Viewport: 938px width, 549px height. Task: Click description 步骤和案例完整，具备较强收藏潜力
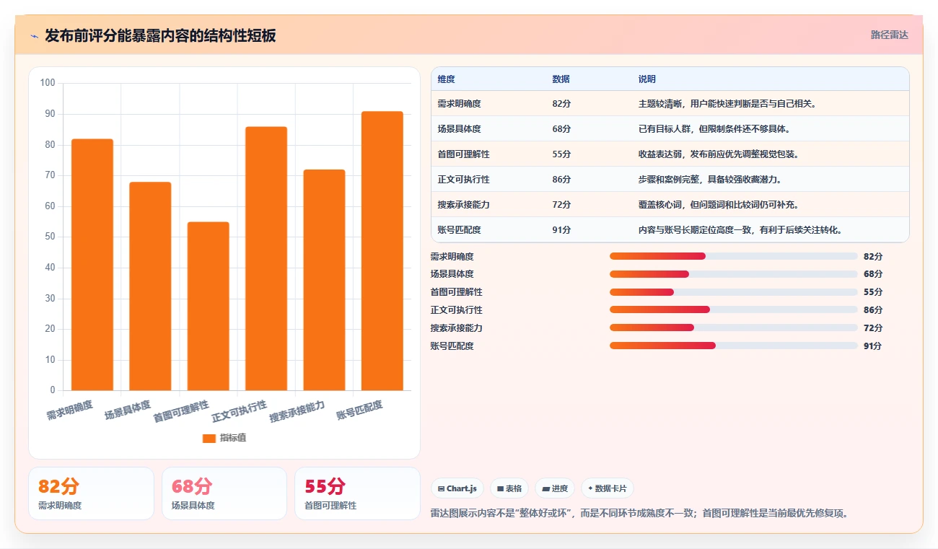click(710, 180)
